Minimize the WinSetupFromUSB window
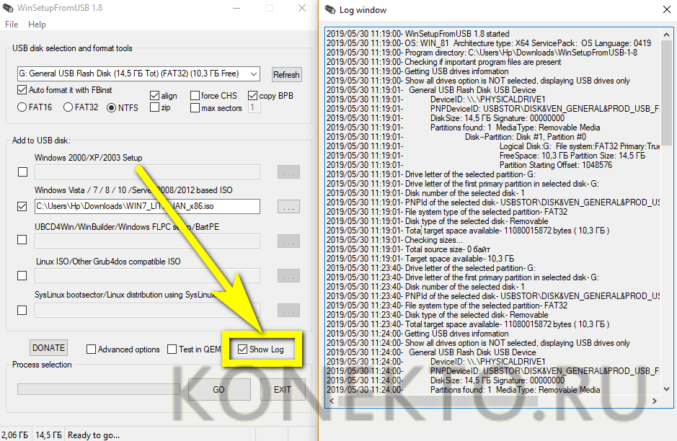The image size is (677, 441). click(236, 8)
